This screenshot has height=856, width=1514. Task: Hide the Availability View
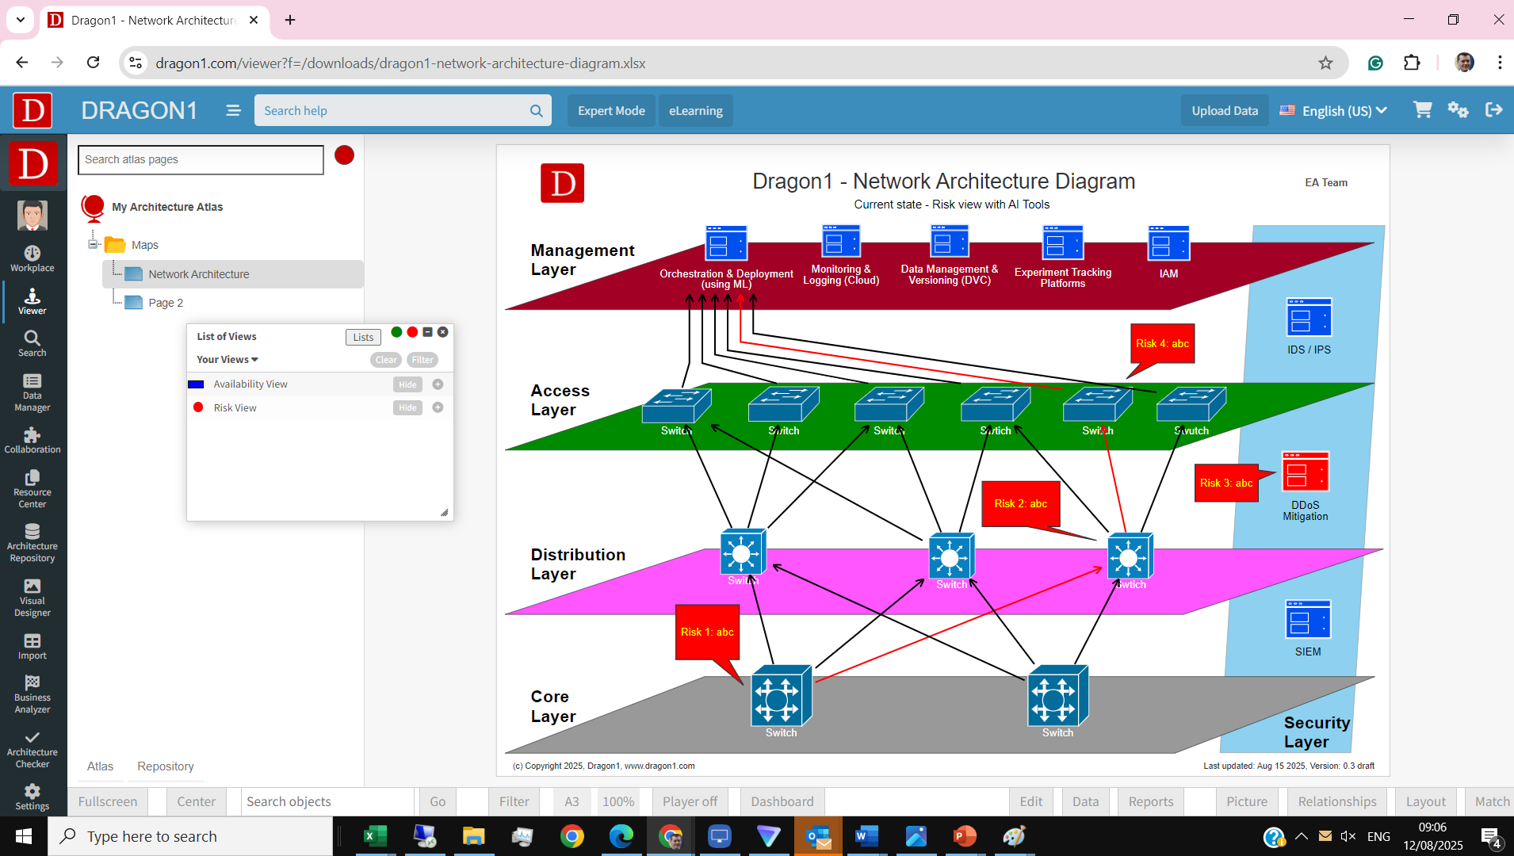407,384
